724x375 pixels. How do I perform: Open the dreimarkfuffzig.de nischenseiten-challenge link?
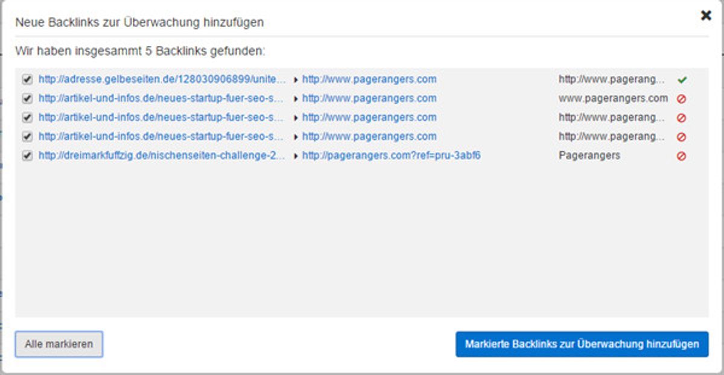pos(162,156)
